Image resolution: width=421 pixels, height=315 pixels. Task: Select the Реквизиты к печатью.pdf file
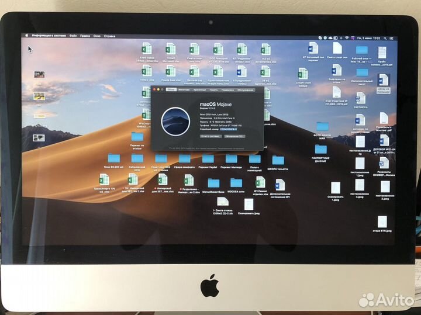tap(384, 122)
